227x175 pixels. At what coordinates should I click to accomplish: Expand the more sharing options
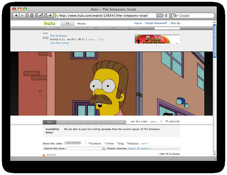click(144, 144)
